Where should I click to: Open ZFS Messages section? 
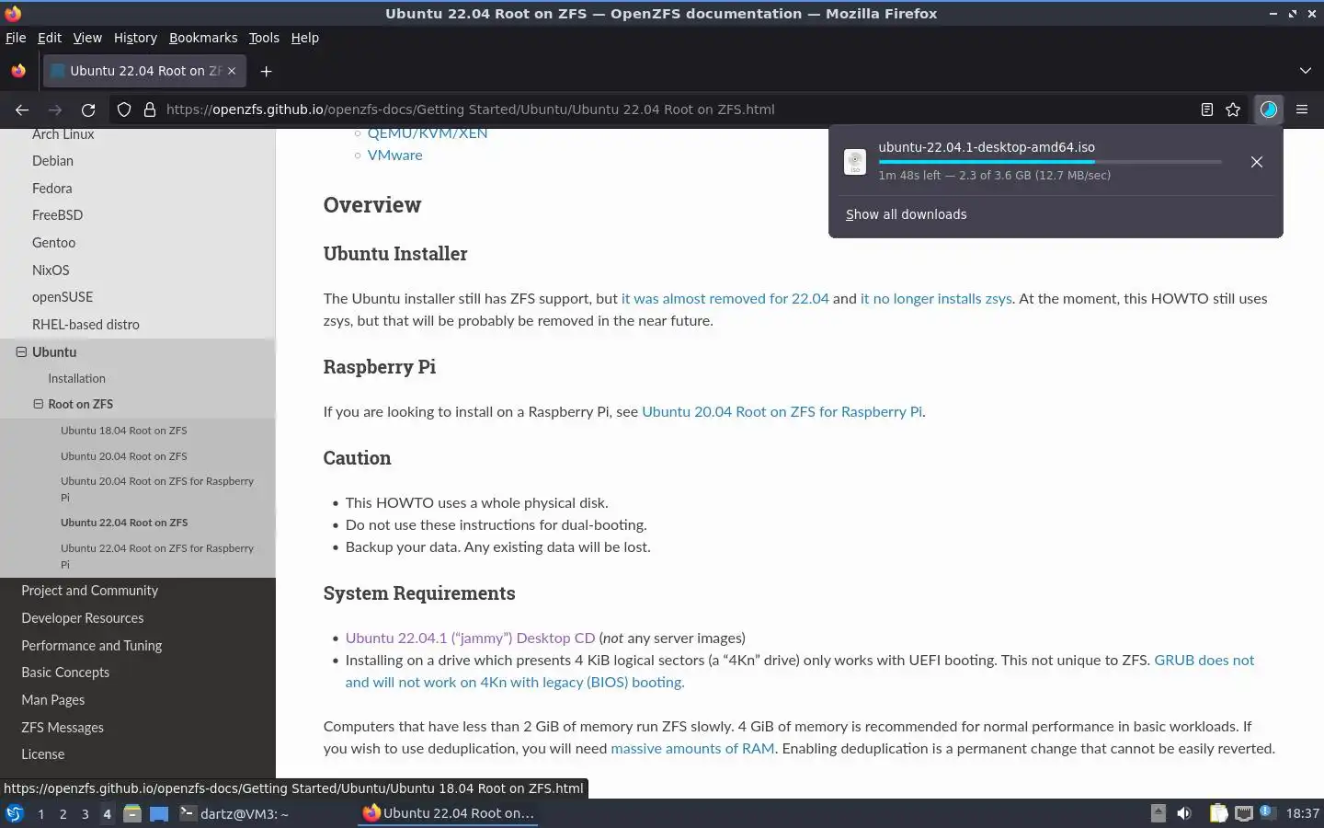click(63, 728)
